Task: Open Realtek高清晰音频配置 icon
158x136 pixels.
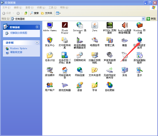Action: tap(125, 25)
